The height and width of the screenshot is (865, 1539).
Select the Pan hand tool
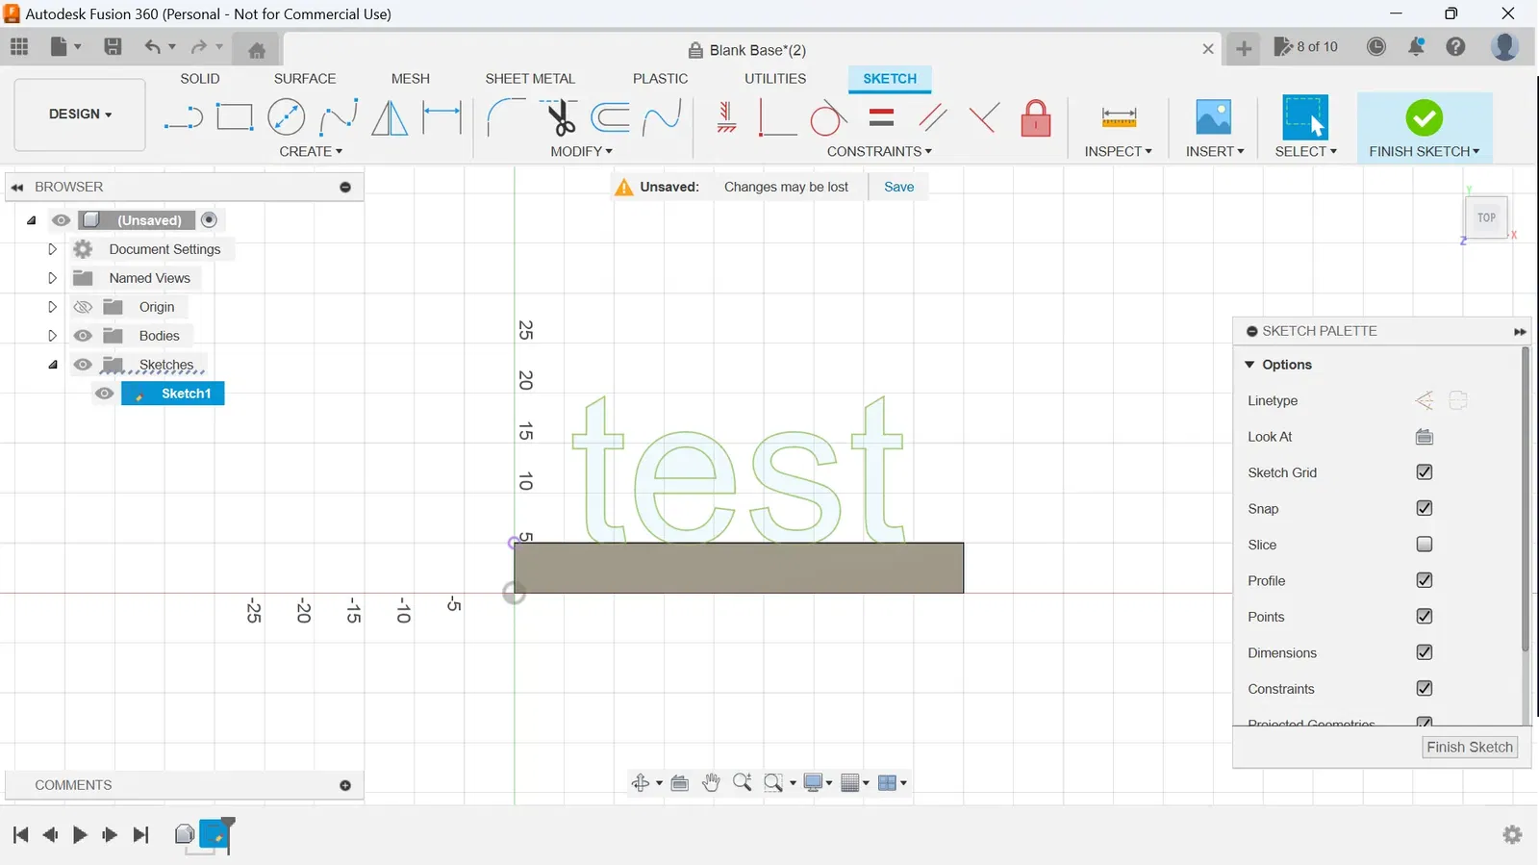[711, 782]
